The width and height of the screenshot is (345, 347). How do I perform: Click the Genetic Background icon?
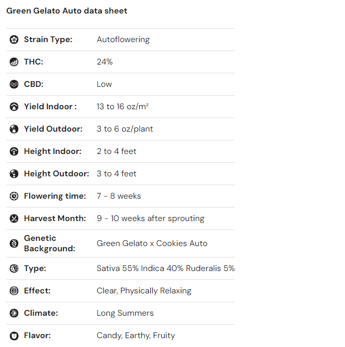(14, 243)
